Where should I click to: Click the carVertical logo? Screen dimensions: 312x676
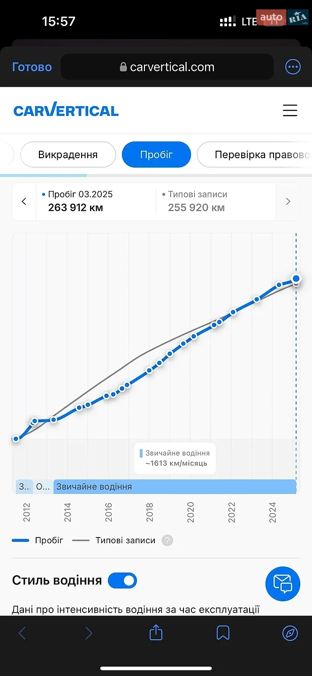tap(66, 110)
